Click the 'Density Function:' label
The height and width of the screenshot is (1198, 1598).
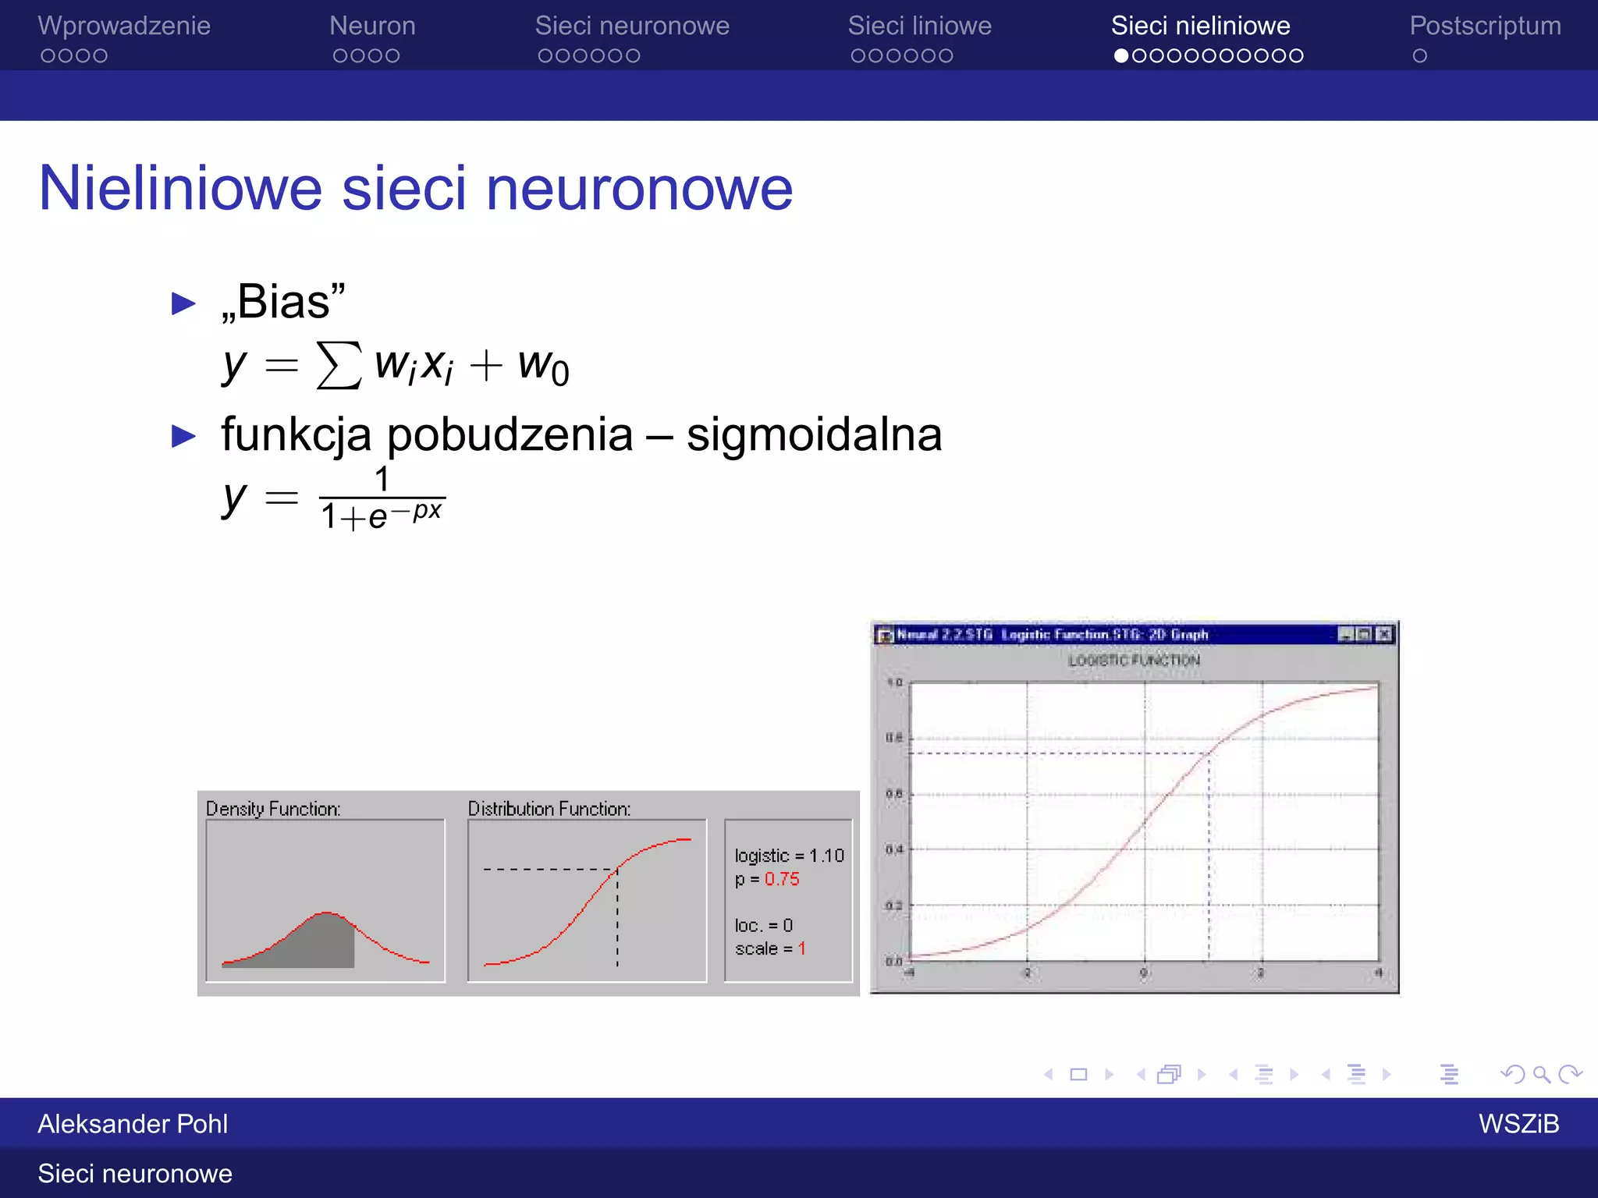(273, 809)
